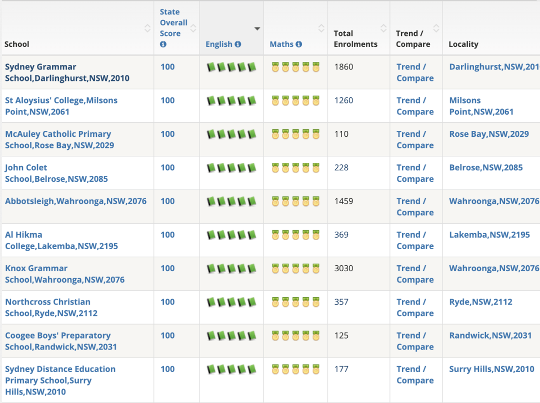Open Rose Bay, NSW, 2029 locality link
Screen dimensions: 540x403
pos(489,134)
